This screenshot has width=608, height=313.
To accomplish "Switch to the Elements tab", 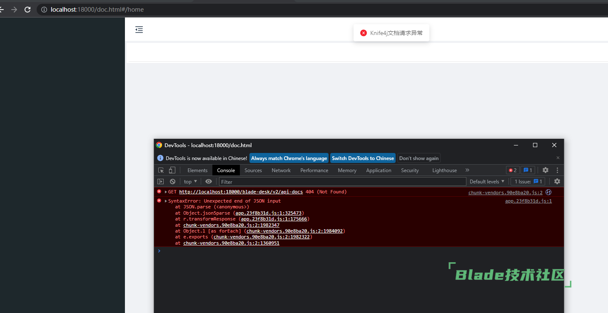I will [x=197, y=170].
